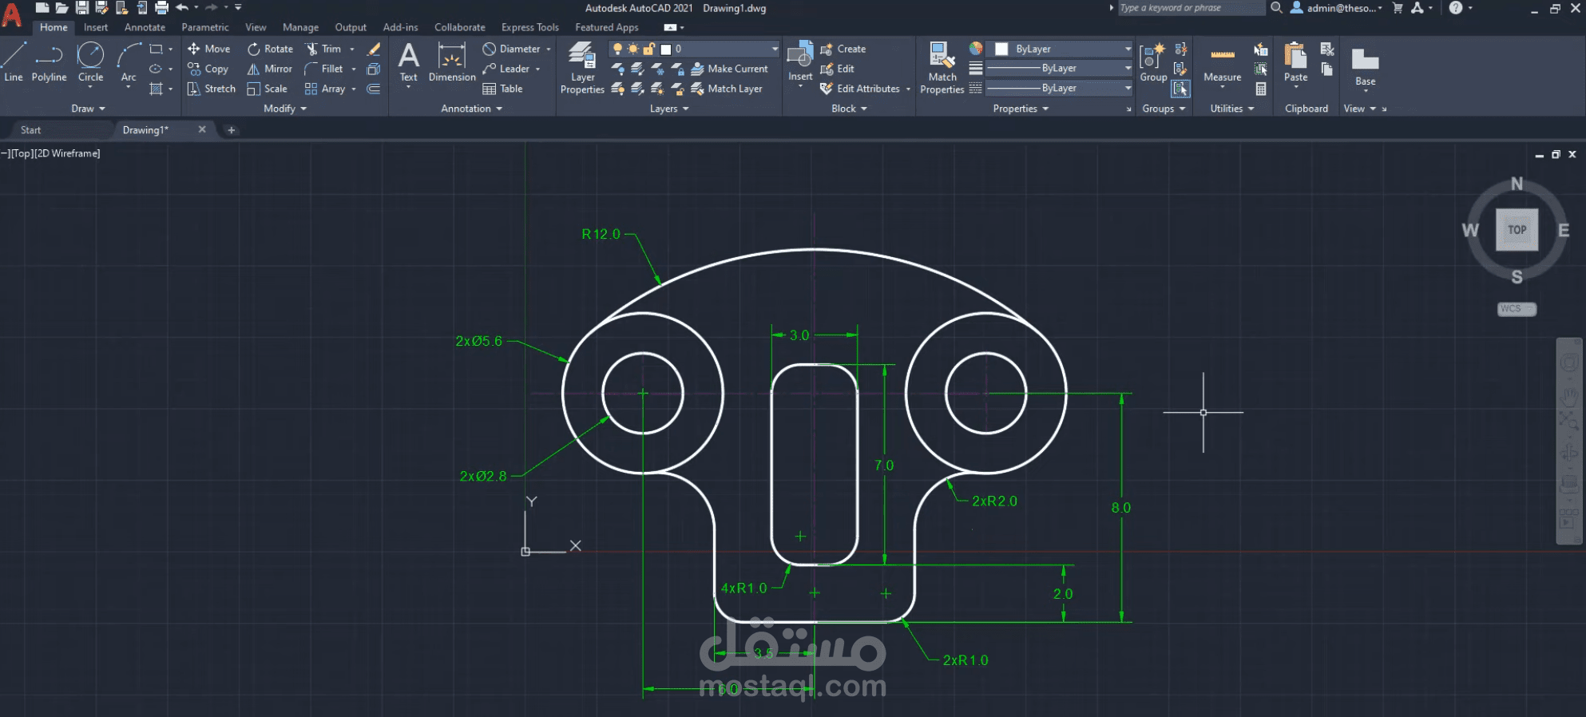The width and height of the screenshot is (1586, 717).
Task: Click the Base view button
Action: (1365, 66)
